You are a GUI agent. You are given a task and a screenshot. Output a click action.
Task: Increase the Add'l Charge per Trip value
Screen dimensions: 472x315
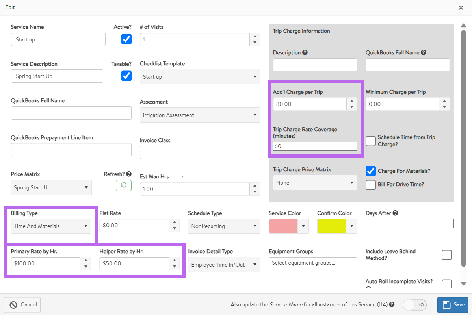tap(351, 101)
